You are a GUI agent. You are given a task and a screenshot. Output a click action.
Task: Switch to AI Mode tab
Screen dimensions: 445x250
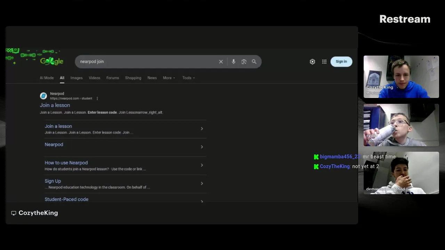click(x=47, y=78)
